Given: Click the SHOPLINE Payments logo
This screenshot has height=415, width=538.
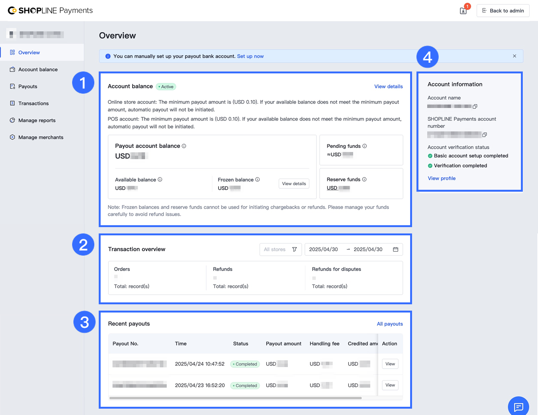Looking at the screenshot, I should pyautogui.click(x=50, y=10).
